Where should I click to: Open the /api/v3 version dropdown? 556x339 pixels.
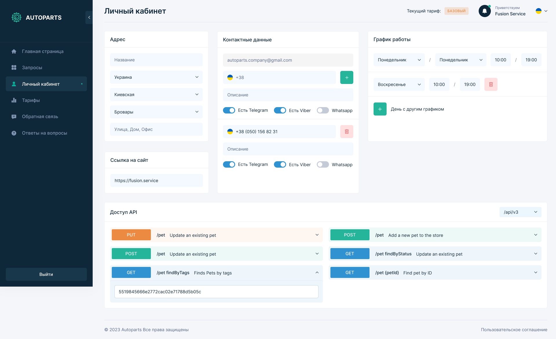[x=520, y=212]
